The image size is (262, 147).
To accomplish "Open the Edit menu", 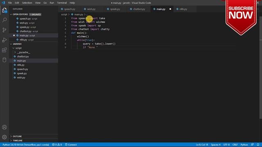I will tap(17, 3).
